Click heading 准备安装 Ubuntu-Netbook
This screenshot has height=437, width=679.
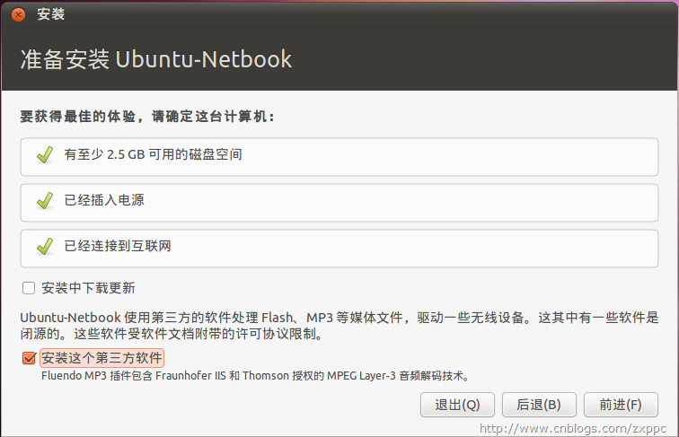coord(156,59)
